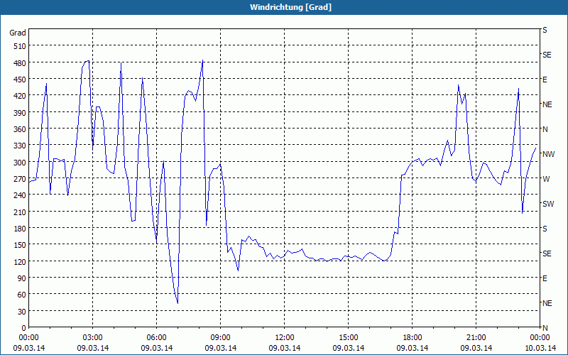Click the 120 y-axis tick label

20,261
